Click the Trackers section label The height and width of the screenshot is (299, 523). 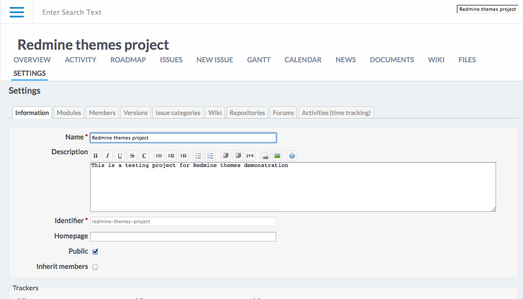[x=26, y=288]
